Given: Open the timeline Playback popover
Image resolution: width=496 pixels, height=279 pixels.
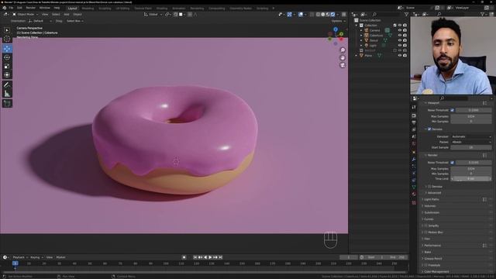Looking at the screenshot, I should tap(20, 257).
